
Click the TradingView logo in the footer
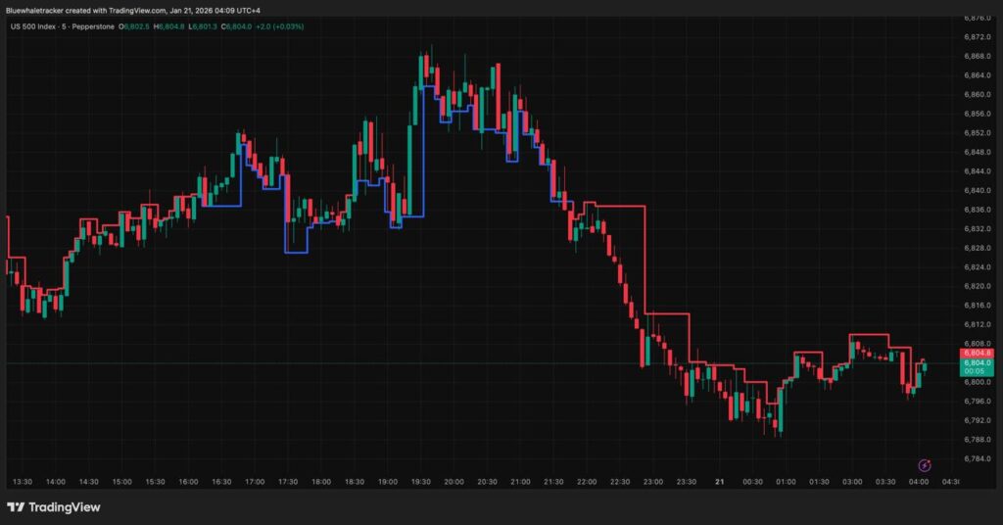[x=54, y=506]
